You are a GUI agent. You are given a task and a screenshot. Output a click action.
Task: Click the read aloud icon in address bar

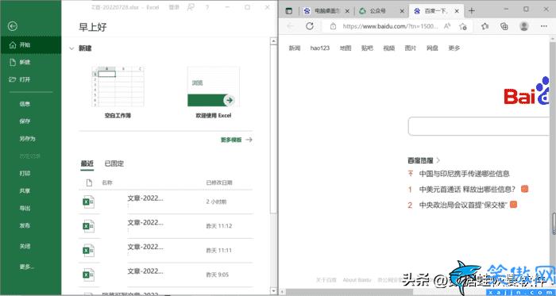click(x=447, y=26)
